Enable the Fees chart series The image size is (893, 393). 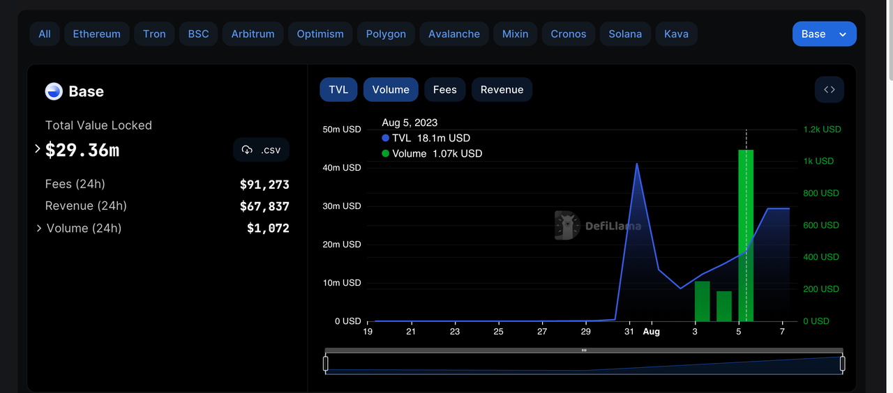pos(444,90)
